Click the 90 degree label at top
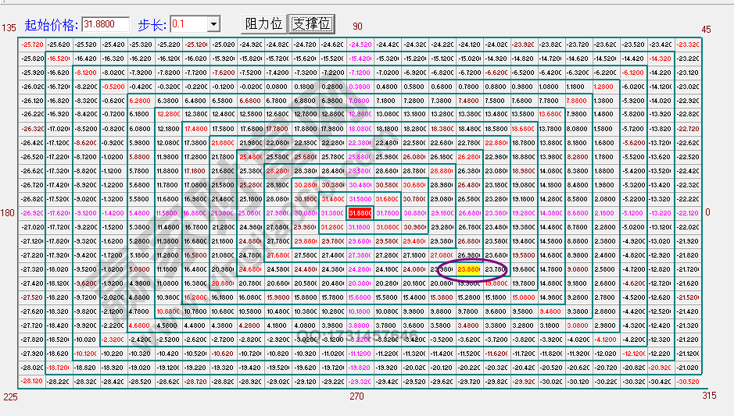Image resolution: width=734 pixels, height=416 pixels. pyautogui.click(x=357, y=27)
